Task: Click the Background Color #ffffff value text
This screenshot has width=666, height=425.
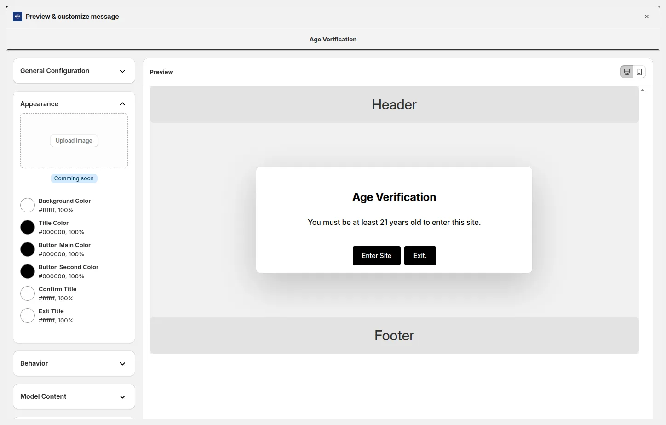Action: pos(56,210)
